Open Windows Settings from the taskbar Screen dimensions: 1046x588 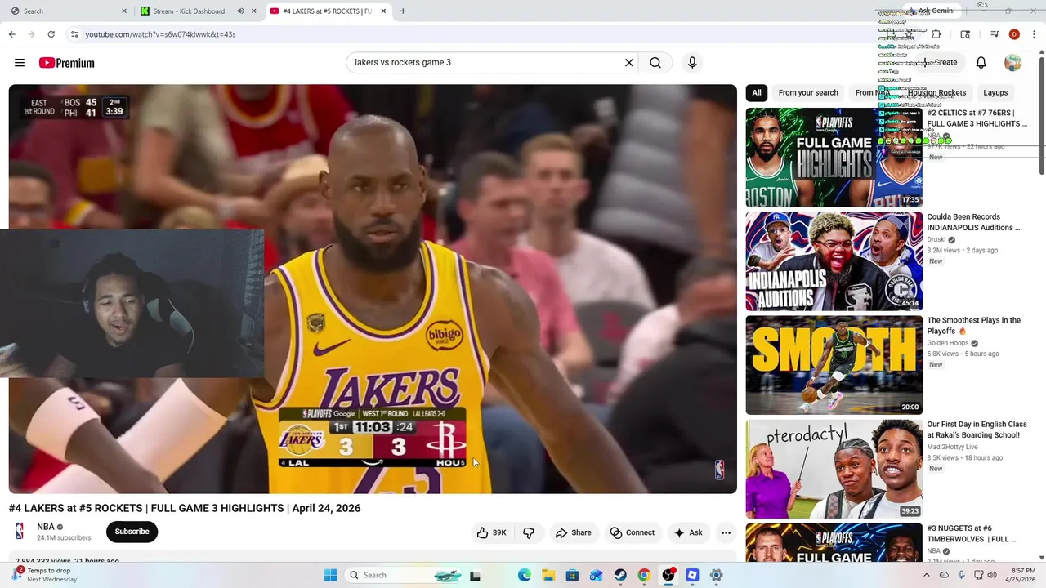(x=717, y=575)
